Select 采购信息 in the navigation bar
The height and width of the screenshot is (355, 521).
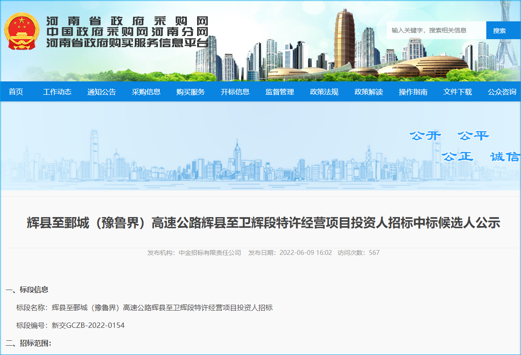146,92
